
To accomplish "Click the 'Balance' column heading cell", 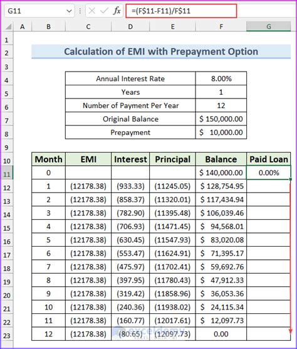I will tap(221, 159).
